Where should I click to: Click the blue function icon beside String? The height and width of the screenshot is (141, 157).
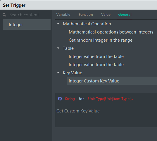click(60, 99)
